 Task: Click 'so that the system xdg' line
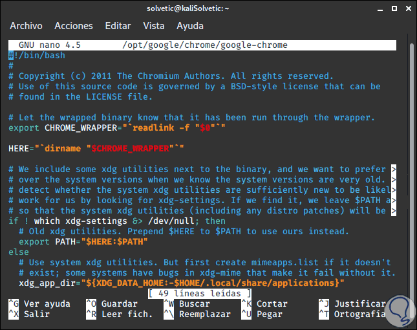click(x=197, y=211)
